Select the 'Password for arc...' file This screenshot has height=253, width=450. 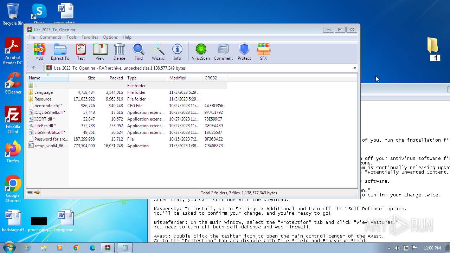127,139
